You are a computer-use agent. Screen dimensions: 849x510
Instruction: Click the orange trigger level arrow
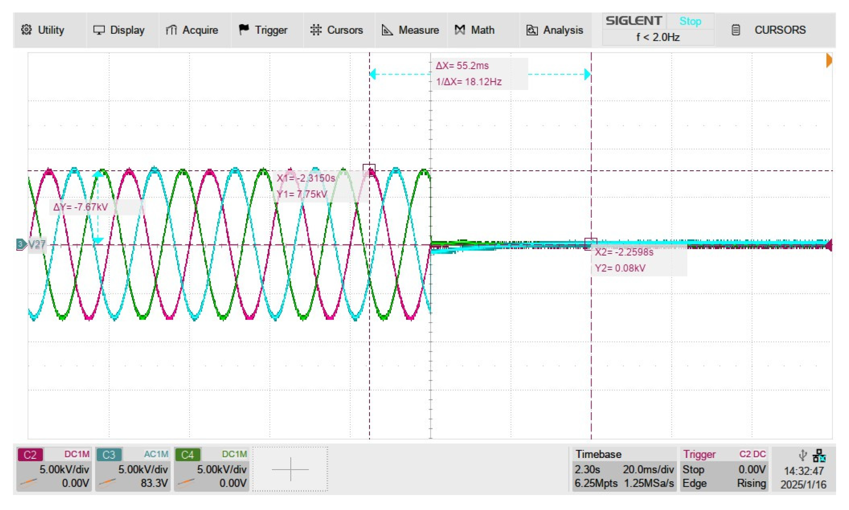point(829,61)
